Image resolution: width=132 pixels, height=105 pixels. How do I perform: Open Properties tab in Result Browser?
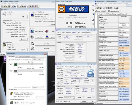pyautogui.click(x=123, y=14)
